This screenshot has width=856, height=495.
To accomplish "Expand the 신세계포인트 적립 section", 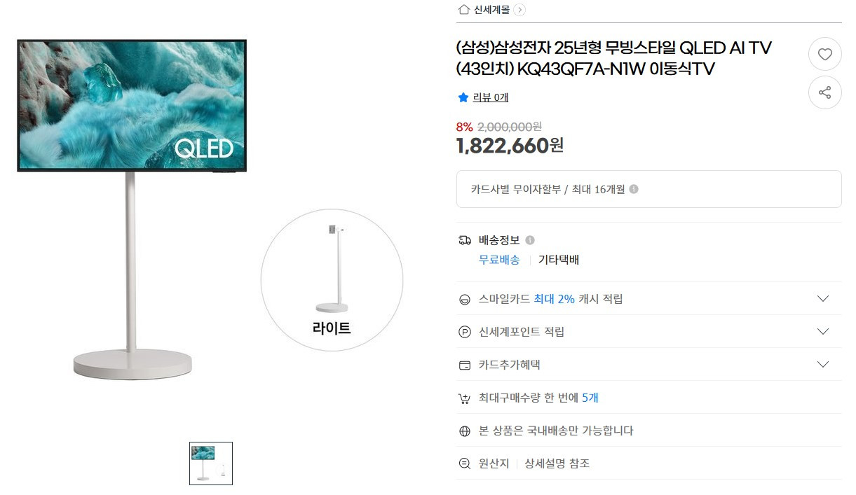I will (823, 331).
